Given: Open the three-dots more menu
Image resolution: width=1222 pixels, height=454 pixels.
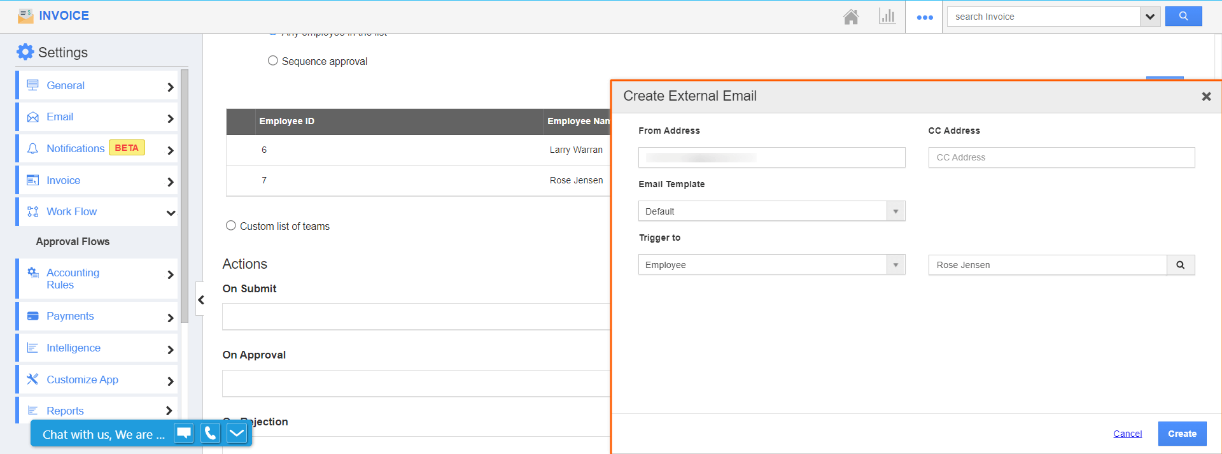Looking at the screenshot, I should point(924,17).
